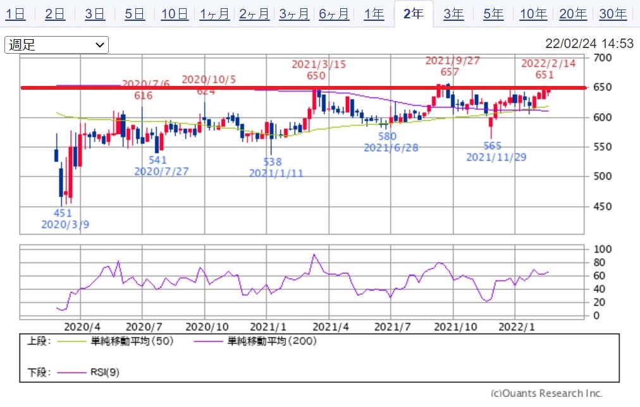Click the 下段 legend heading
Image resolution: width=640 pixels, height=407 pixels.
(x=39, y=372)
